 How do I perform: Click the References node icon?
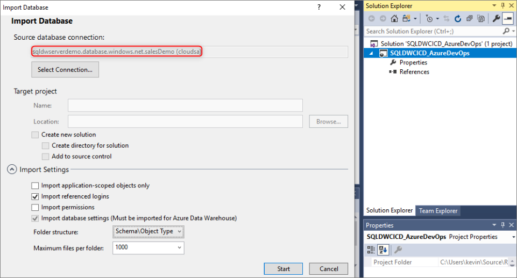click(393, 71)
